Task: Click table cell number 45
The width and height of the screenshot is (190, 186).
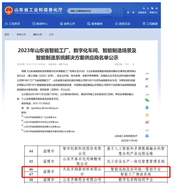Action: 31,161
